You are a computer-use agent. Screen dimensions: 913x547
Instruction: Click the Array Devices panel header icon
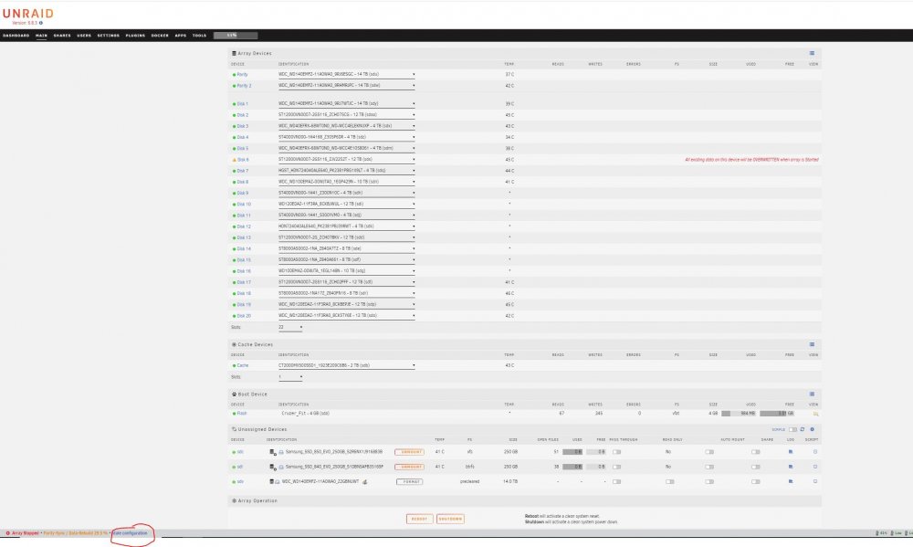[234, 53]
